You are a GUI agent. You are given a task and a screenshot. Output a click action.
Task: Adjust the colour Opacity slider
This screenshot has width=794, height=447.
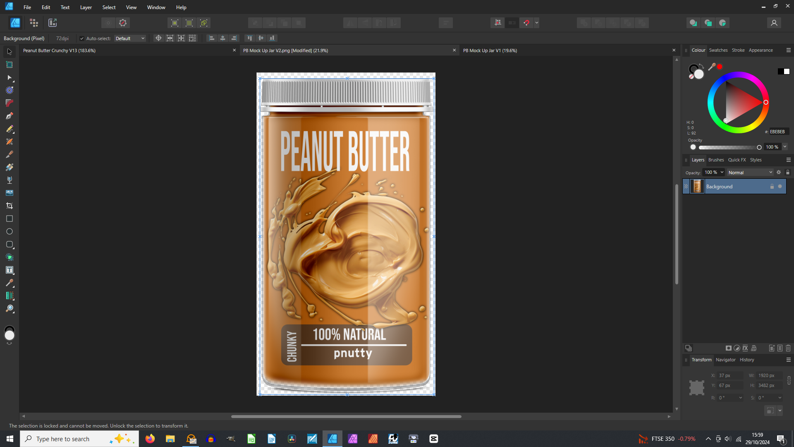coord(729,147)
